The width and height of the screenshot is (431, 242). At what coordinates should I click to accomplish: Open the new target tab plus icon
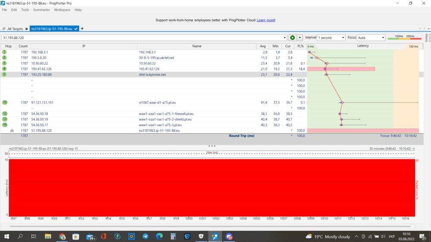(x=82, y=29)
